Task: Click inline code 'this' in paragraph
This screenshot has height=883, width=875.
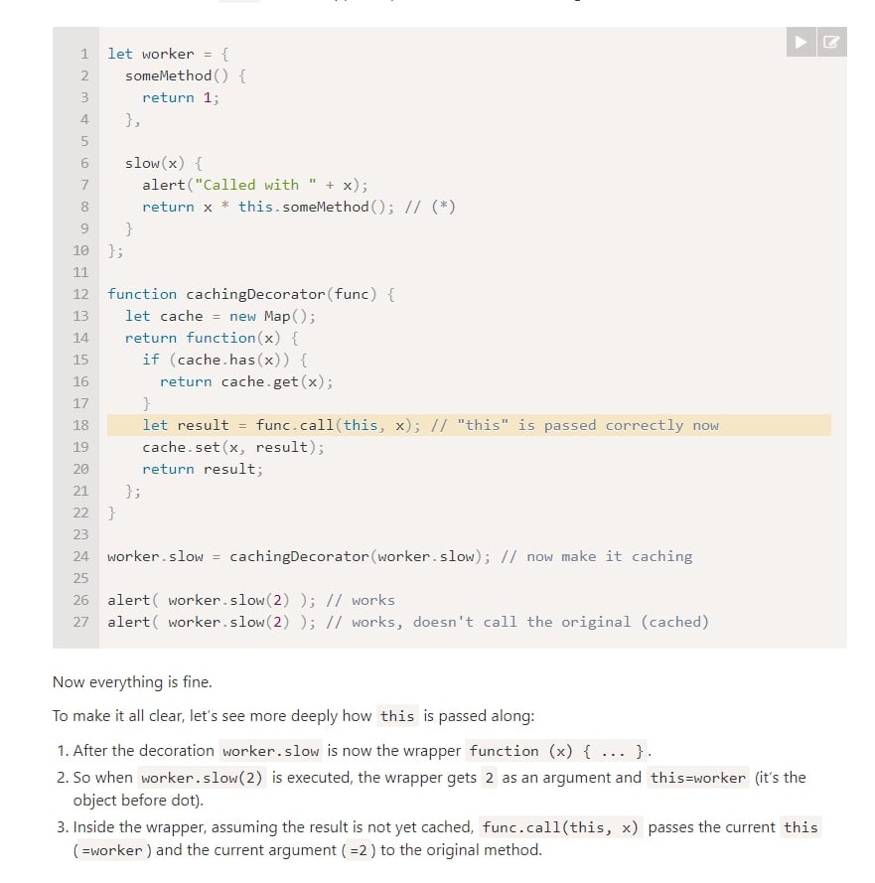Action: [x=397, y=716]
